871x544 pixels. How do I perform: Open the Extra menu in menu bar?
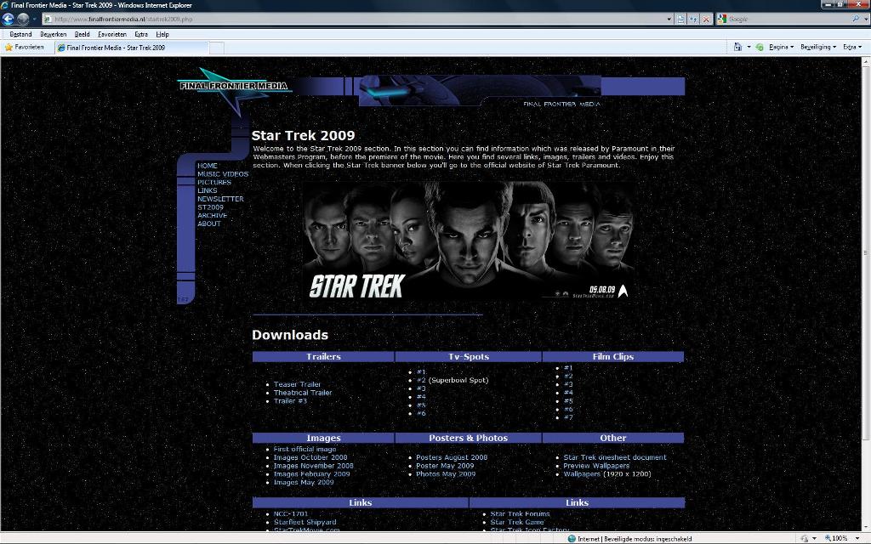coord(141,34)
